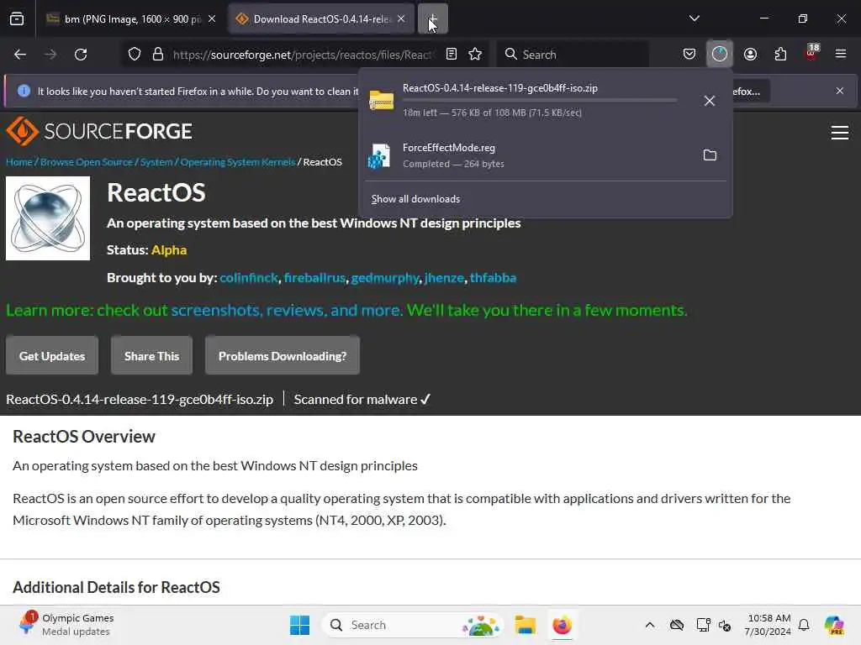
Task: Open File Explorer from taskbar
Action: [525, 625]
